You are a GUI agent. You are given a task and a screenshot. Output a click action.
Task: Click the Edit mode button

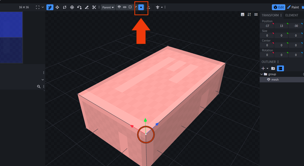click(x=279, y=7)
